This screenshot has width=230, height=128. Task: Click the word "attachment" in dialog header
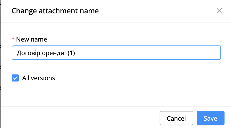58,11
